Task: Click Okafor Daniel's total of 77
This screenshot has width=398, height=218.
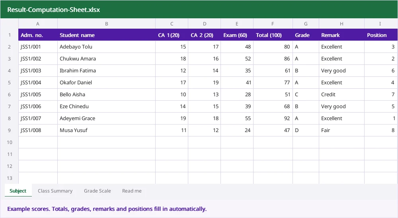Action: point(273,82)
